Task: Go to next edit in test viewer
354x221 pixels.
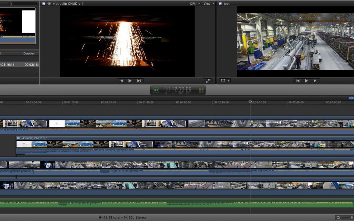Action: coord(315,81)
